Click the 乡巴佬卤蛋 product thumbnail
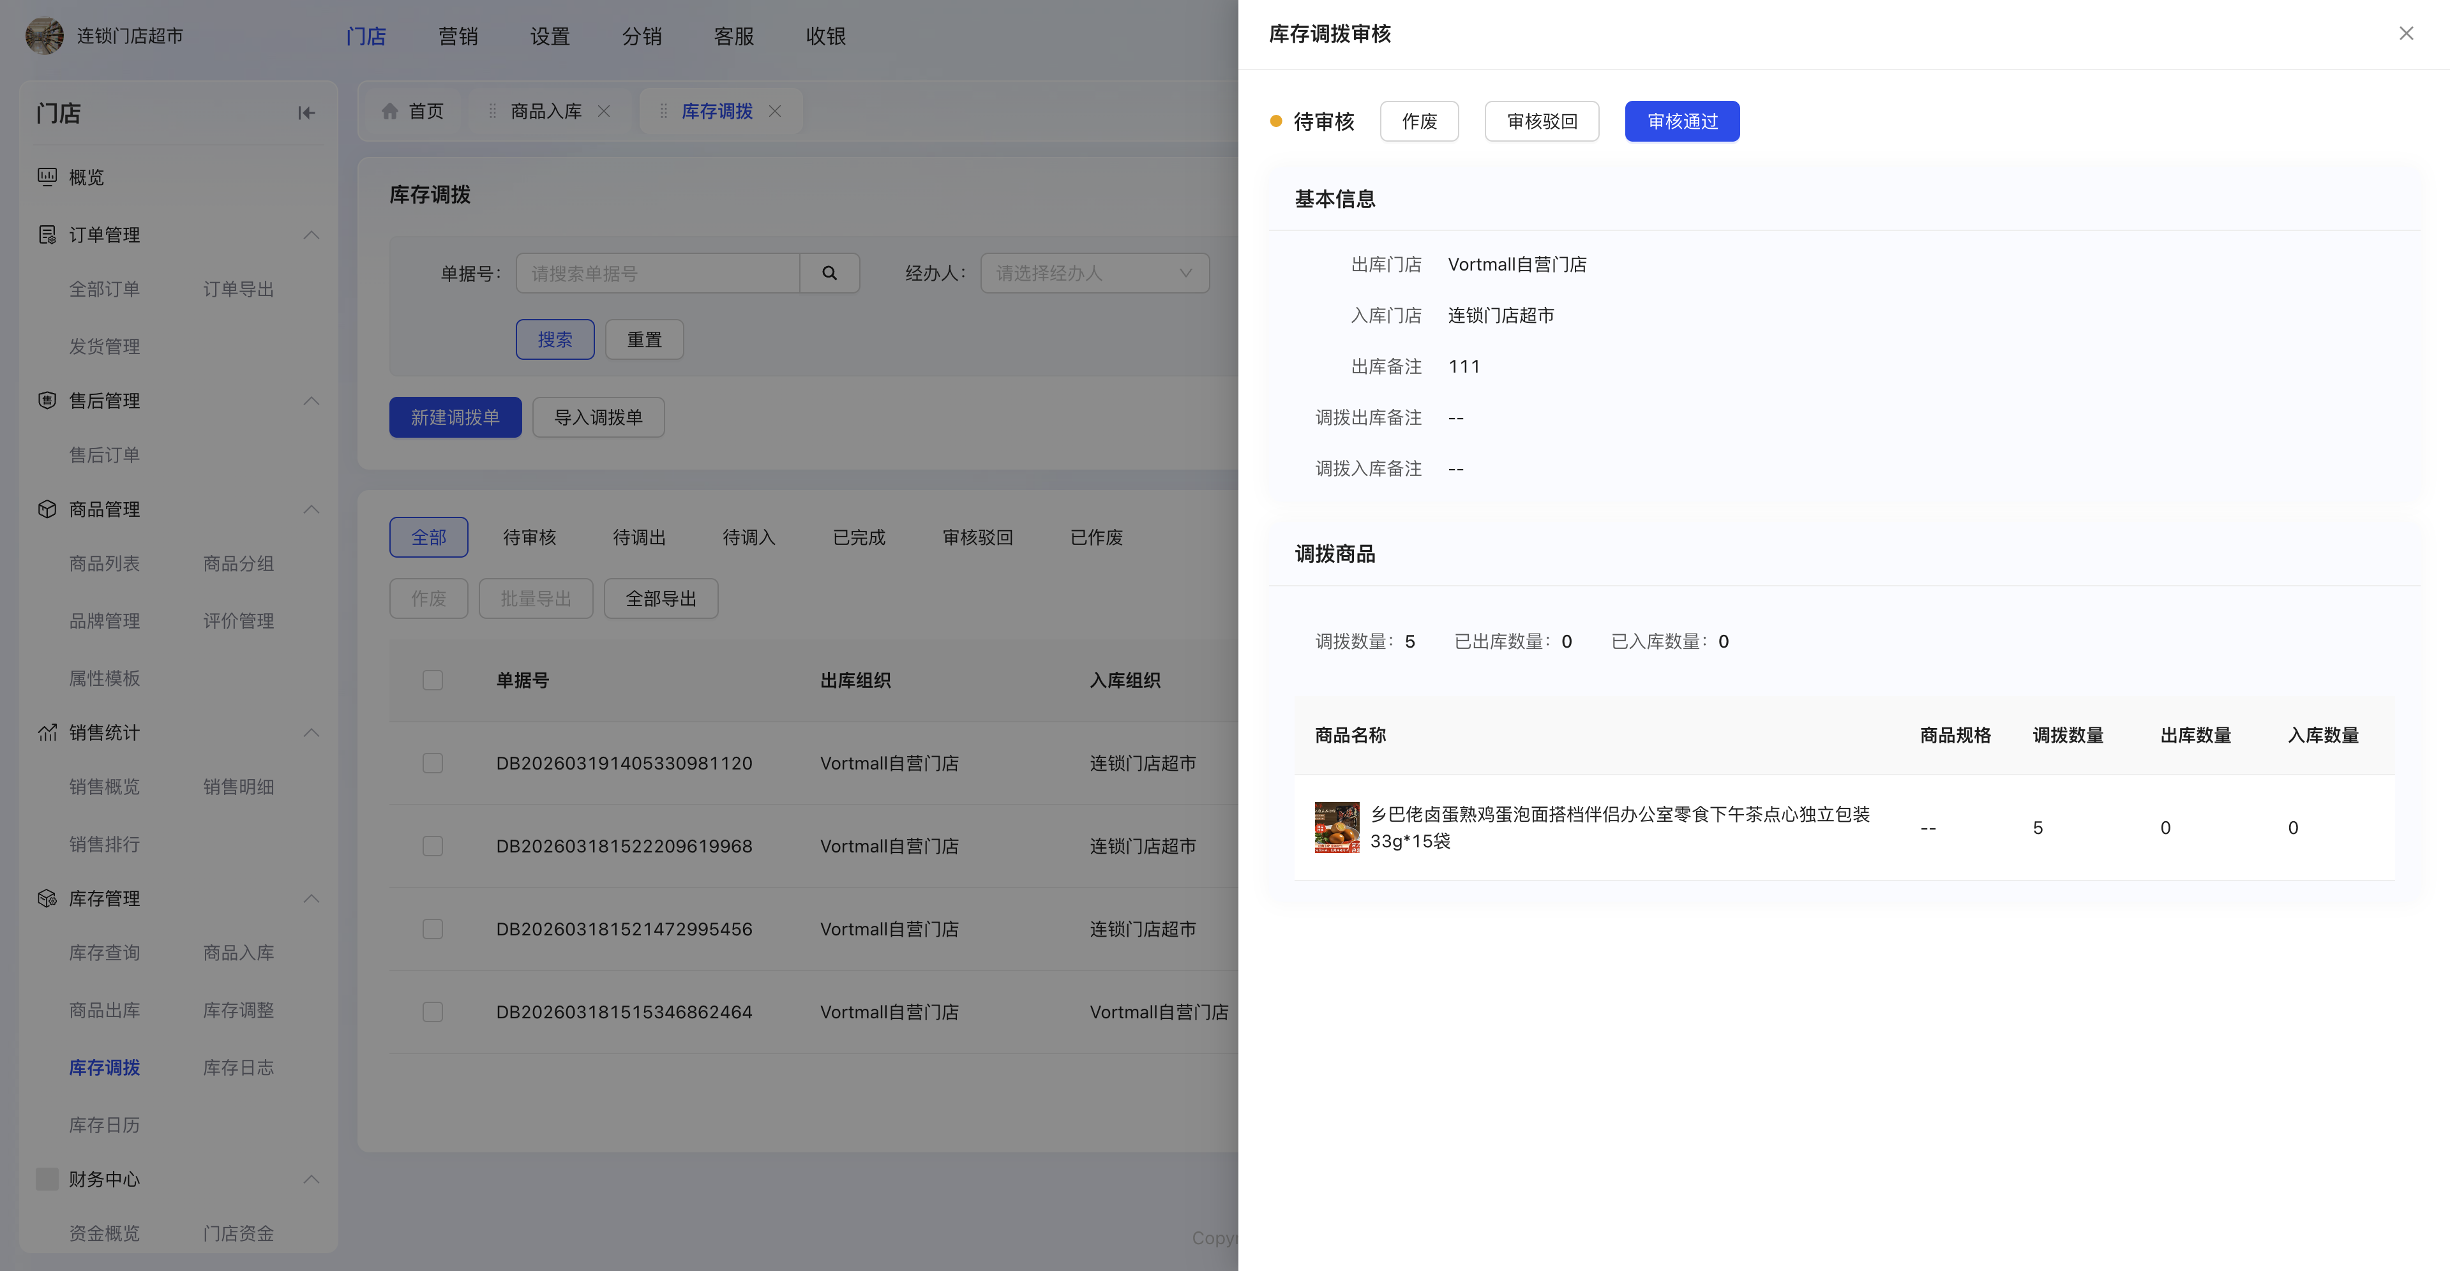This screenshot has width=2450, height=1271. point(1336,827)
